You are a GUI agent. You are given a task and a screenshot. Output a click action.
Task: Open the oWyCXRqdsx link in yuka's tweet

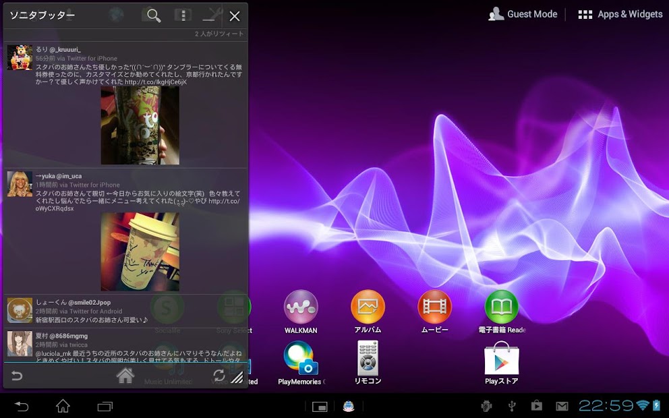55,208
